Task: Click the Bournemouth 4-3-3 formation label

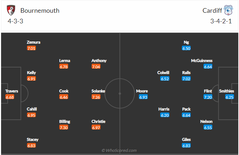Action: tap(15, 21)
